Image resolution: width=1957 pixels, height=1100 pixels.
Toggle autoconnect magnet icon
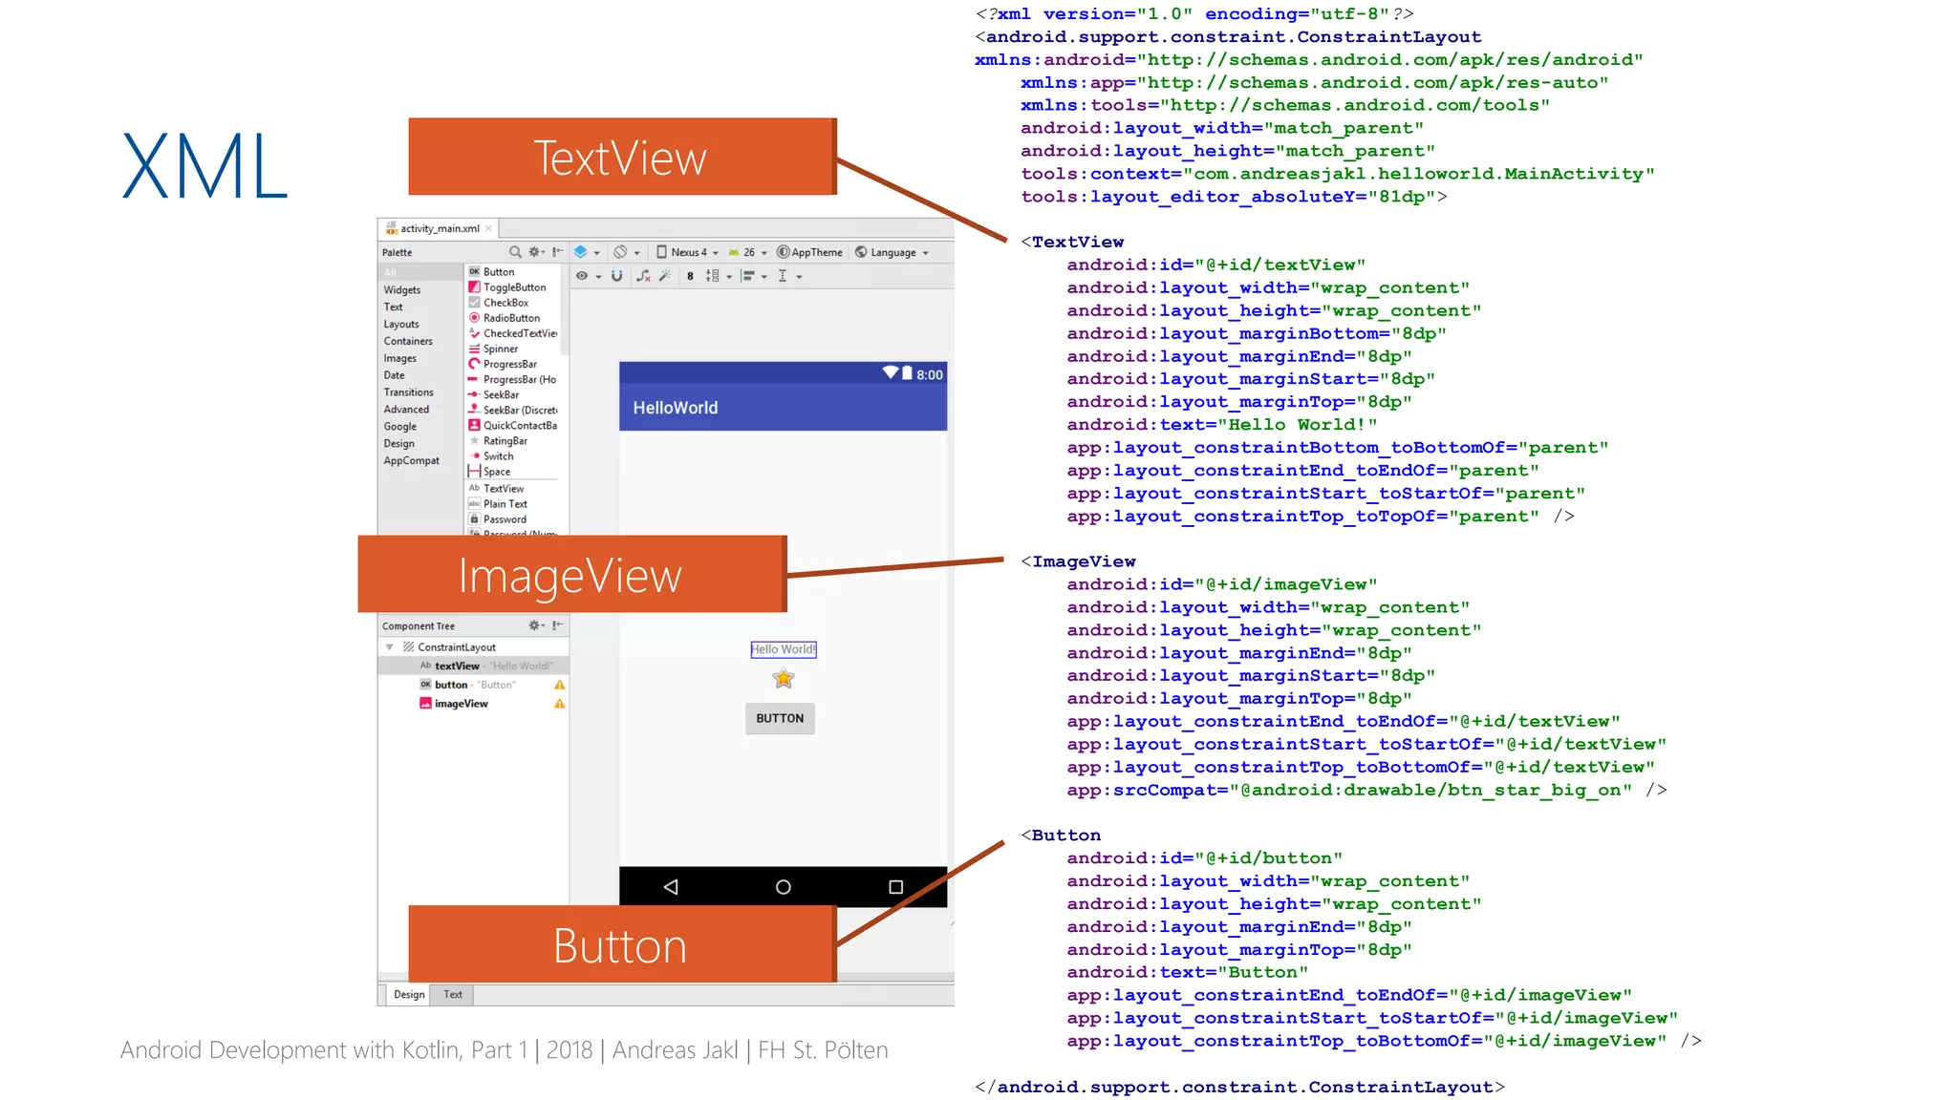point(617,276)
